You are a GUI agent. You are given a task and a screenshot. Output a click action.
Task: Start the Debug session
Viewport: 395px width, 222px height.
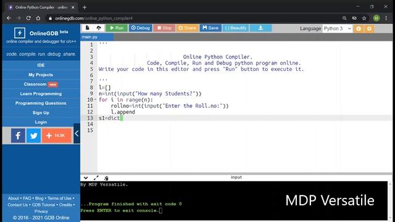(140, 28)
